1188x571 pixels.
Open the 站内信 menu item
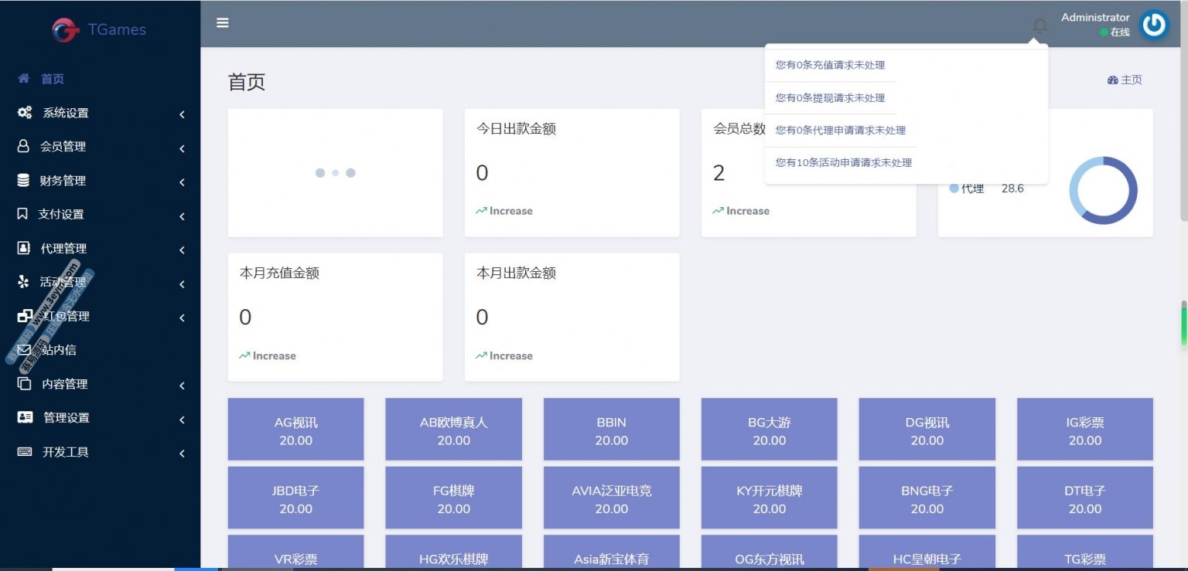[x=59, y=350]
